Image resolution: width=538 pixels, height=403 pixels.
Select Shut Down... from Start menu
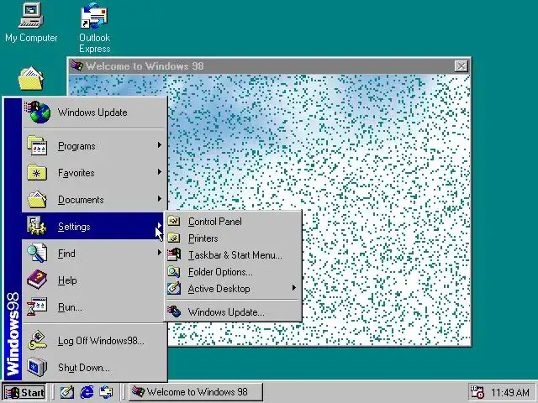pos(94,367)
